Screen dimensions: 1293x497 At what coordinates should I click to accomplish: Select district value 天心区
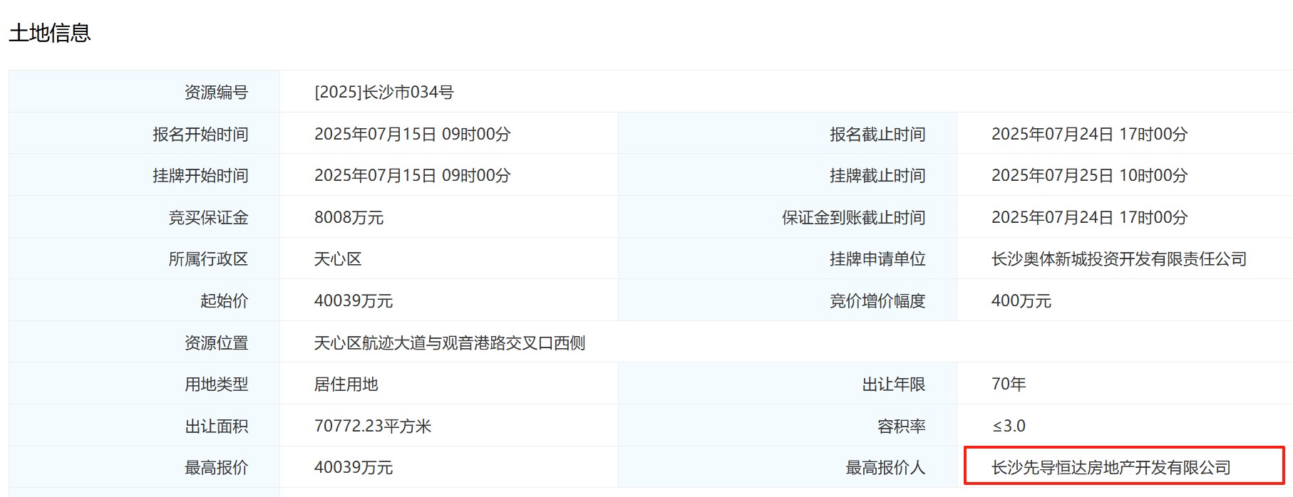click(x=338, y=258)
